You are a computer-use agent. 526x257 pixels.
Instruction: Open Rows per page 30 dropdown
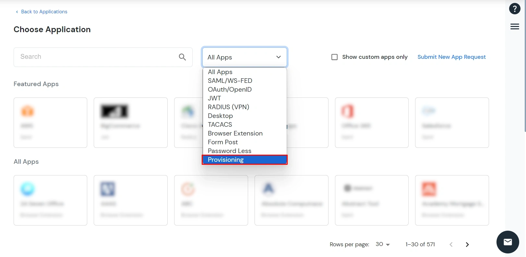383,244
